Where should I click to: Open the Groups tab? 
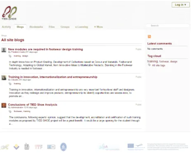pos(65,27)
